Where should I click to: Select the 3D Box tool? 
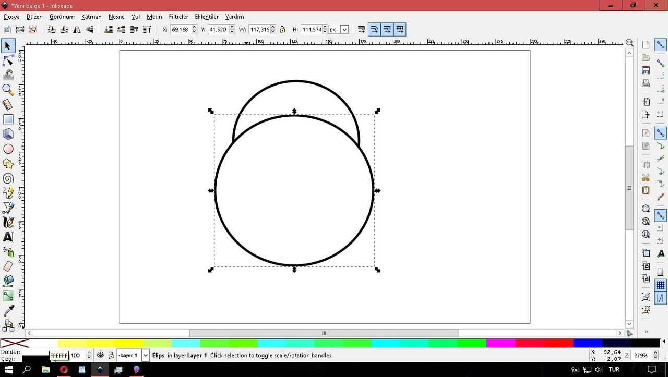pyautogui.click(x=8, y=134)
